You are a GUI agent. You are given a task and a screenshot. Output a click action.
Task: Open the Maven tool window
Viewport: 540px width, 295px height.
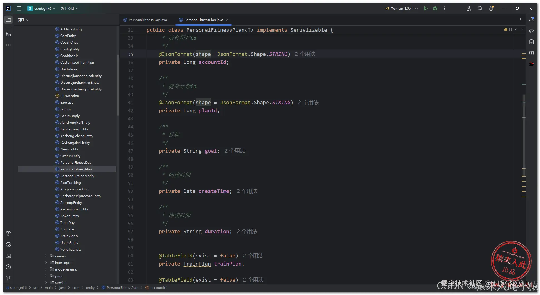tap(531, 53)
